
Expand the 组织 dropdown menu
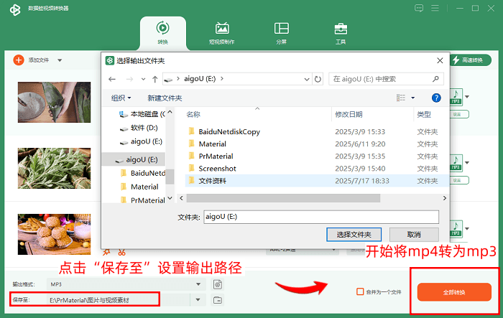pyautogui.click(x=121, y=98)
